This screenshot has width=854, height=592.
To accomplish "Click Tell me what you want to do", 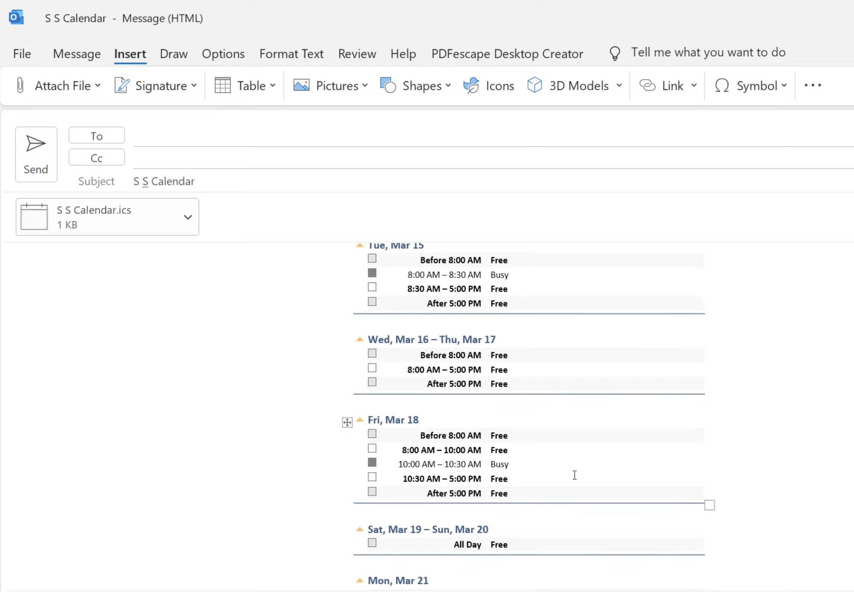I will click(708, 52).
